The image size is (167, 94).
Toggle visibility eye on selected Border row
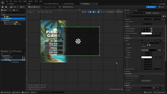[24, 60]
